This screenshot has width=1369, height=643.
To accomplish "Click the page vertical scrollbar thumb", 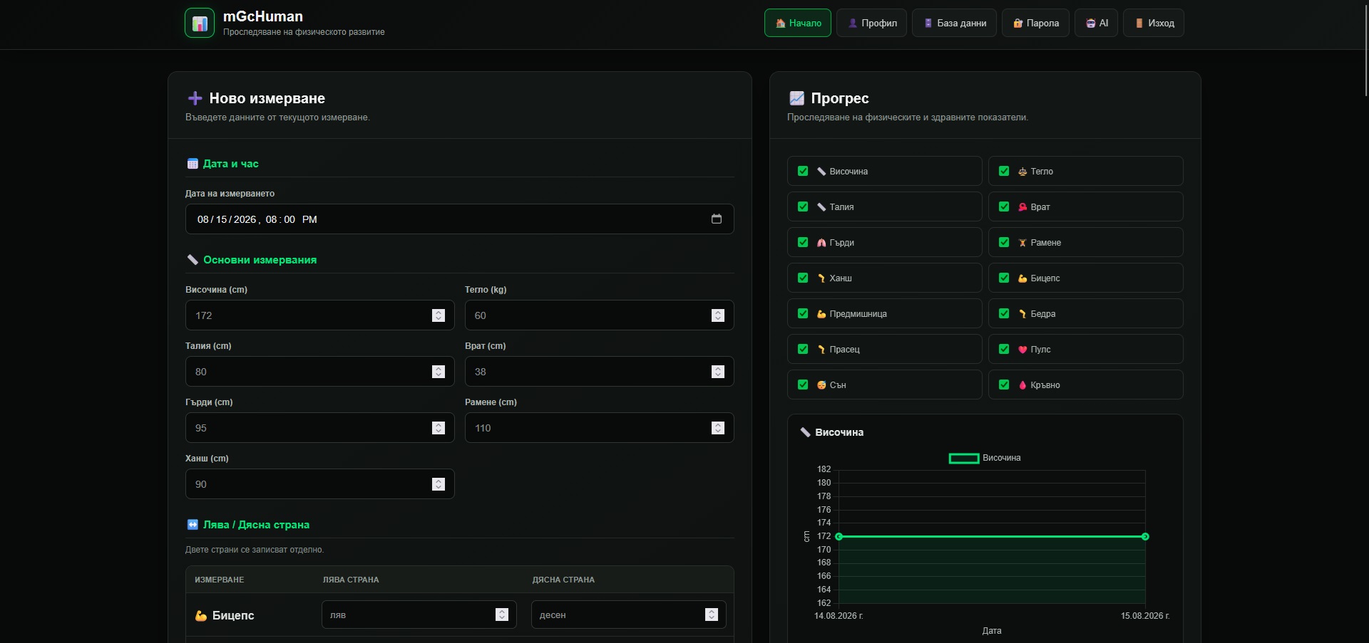I will (x=1365, y=50).
